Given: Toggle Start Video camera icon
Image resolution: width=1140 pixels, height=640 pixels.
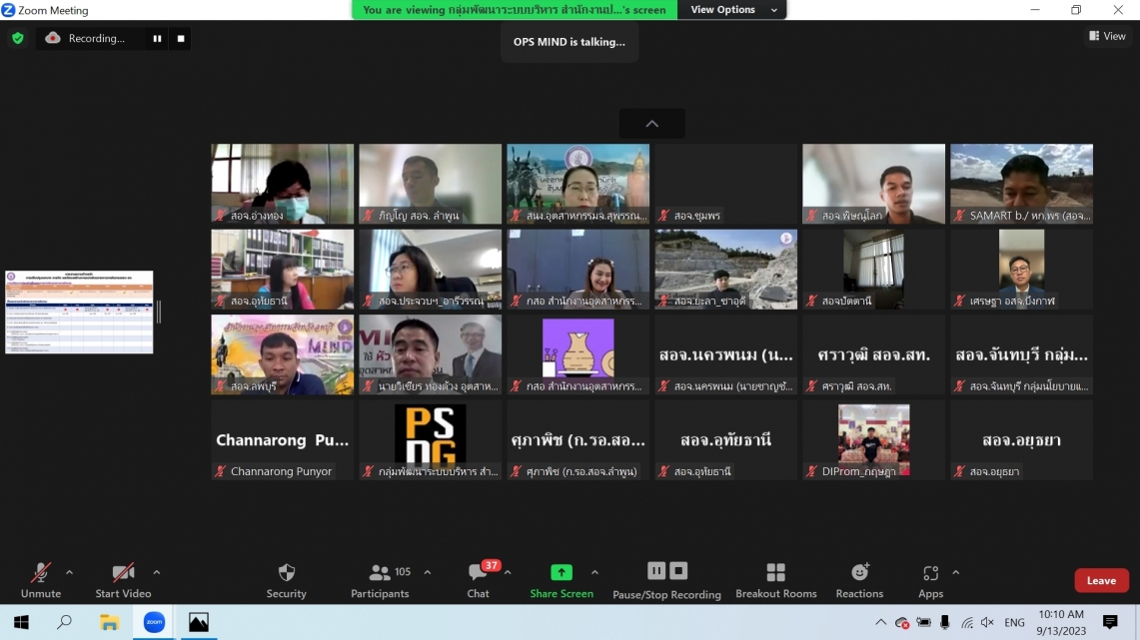Looking at the screenshot, I should pos(123,572).
